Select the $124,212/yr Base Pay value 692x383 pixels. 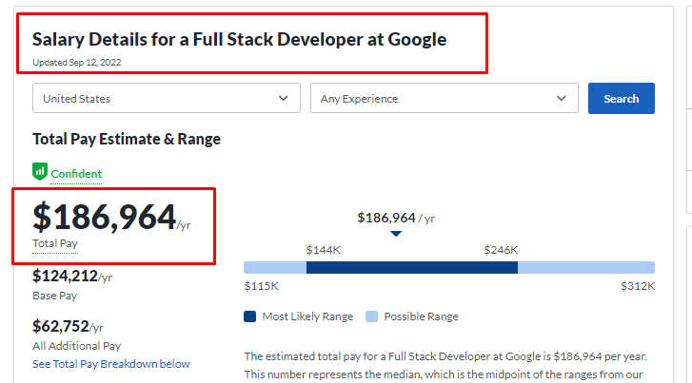72,277
